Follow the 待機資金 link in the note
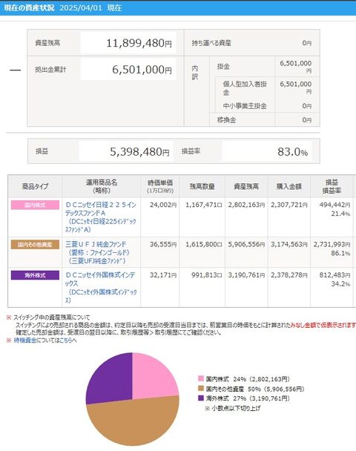Viewport: 356px width, 451px height. coord(25,340)
